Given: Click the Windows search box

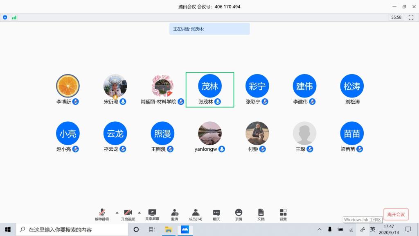Looking at the screenshot, I should [x=73, y=229].
